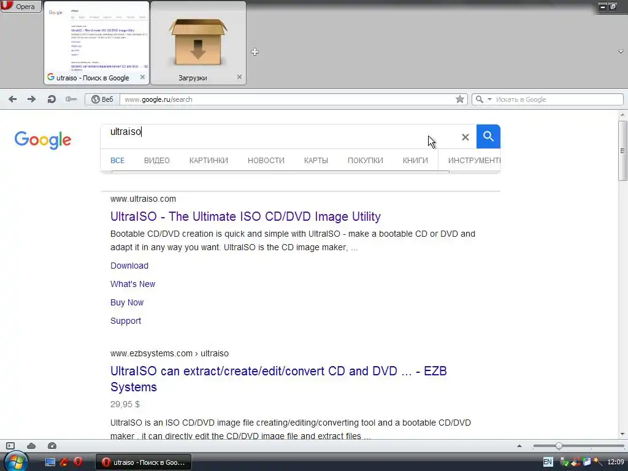The image size is (628, 471).
Task: Click the page vertical scrollbar thumb
Action: click(622, 151)
